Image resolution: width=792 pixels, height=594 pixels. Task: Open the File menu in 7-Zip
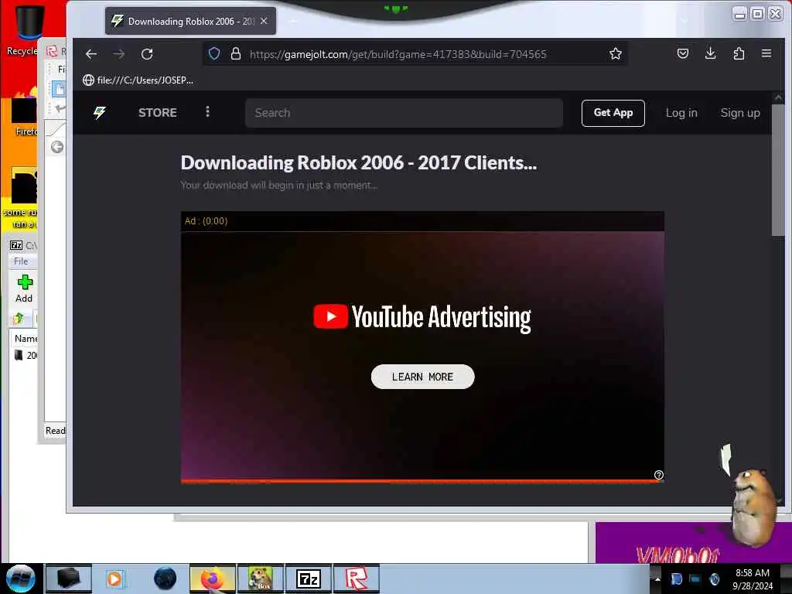tap(21, 261)
